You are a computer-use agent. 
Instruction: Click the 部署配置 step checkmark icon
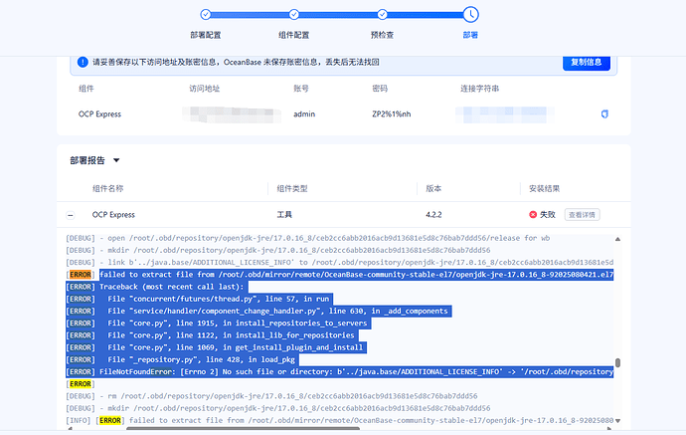[206, 14]
